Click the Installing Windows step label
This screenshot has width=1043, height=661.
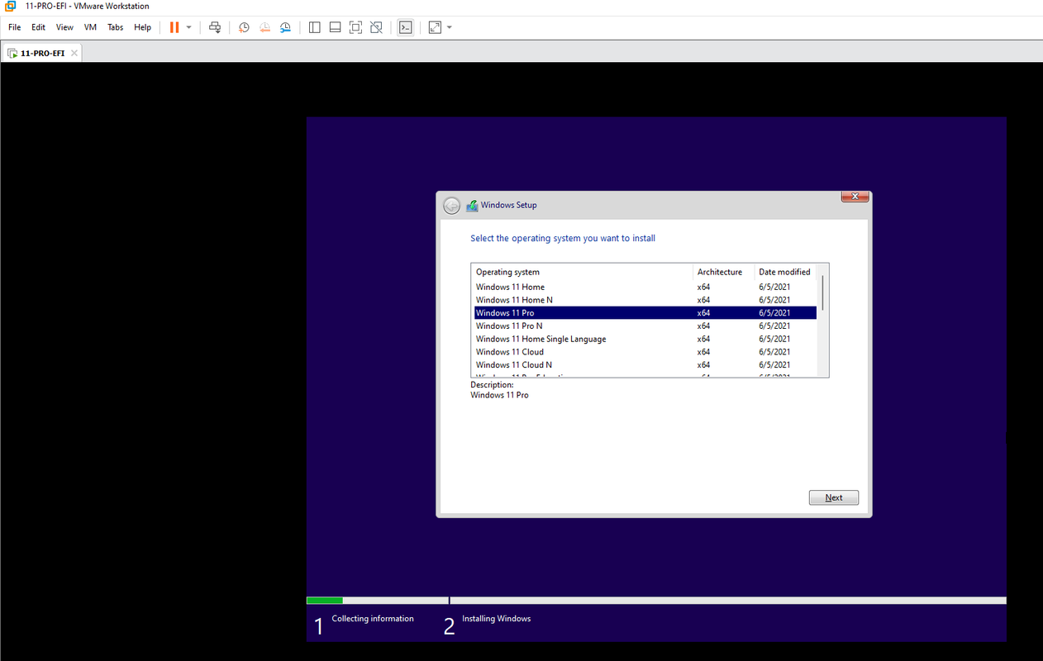pyautogui.click(x=497, y=618)
